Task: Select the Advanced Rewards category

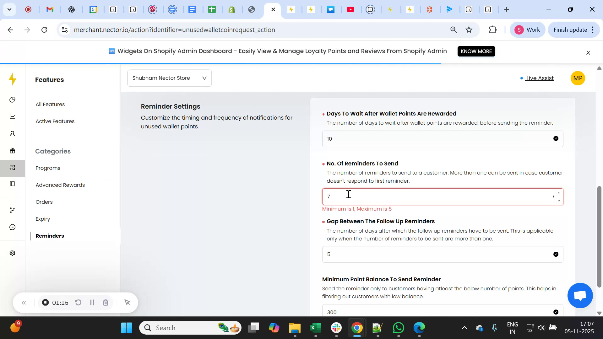Action: click(60, 185)
